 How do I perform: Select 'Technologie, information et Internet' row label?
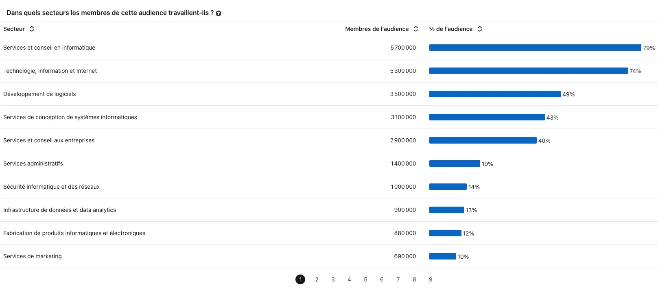point(50,71)
